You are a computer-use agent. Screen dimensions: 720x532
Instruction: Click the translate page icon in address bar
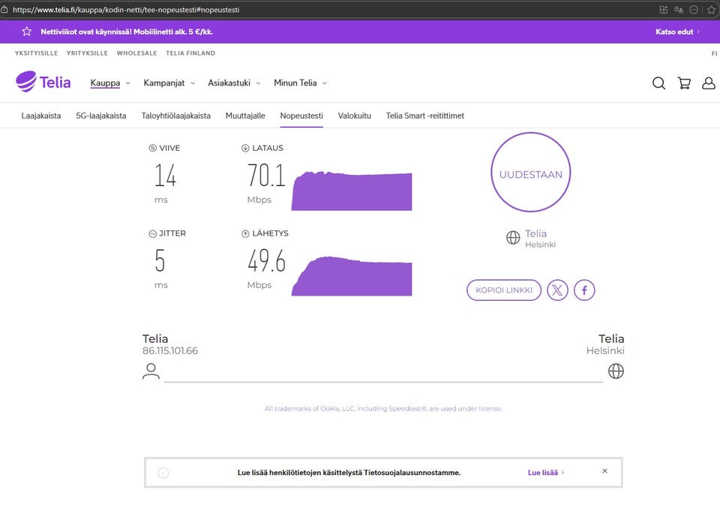[679, 10]
